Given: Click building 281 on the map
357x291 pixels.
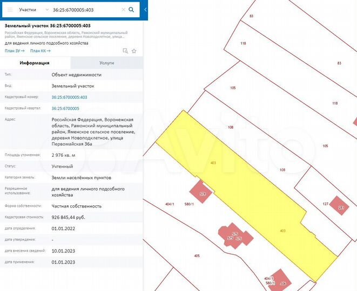Looking at the screenshot, I should click(341, 207).
